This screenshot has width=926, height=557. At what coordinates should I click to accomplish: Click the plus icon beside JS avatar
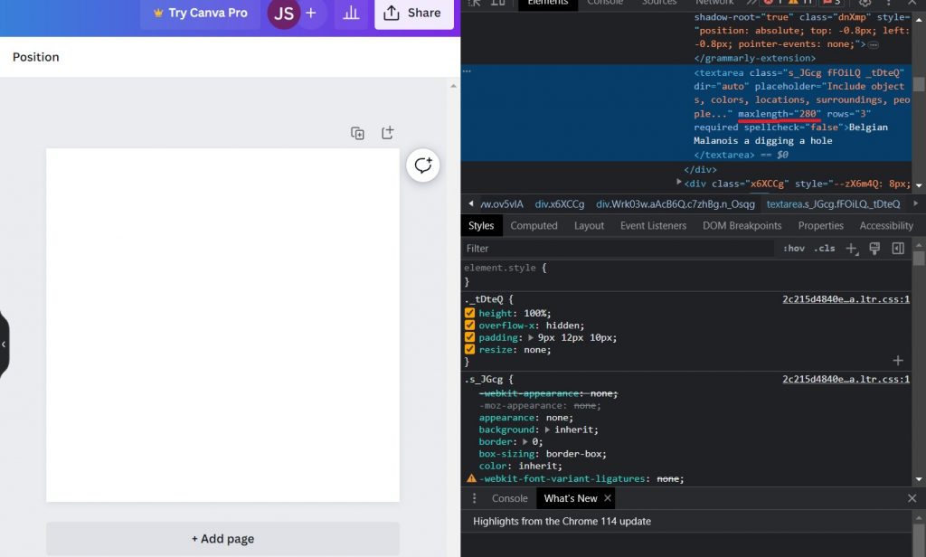[x=311, y=14]
